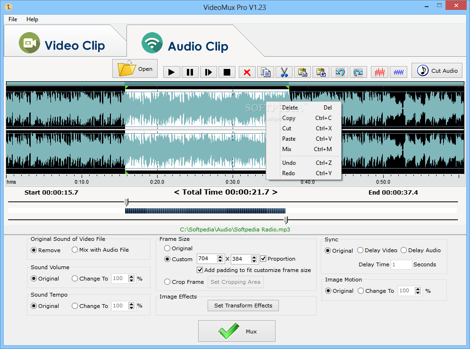
Task: Decrease the Sound Tempo percentage
Action: coord(131,307)
